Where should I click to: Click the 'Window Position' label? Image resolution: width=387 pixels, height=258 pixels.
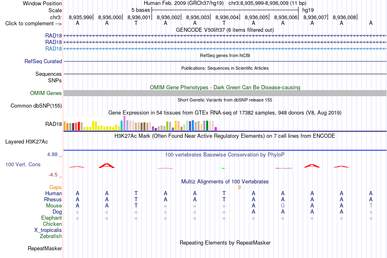tap(42, 3)
